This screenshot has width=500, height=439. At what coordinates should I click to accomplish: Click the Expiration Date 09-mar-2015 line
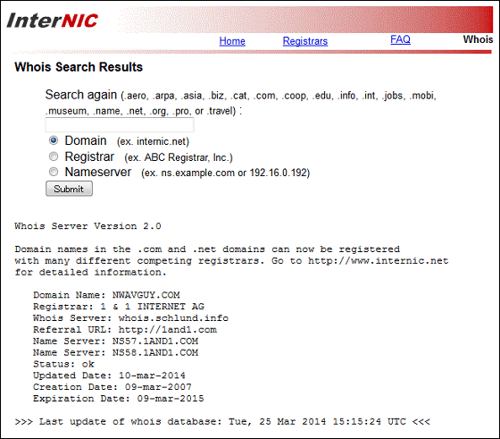tap(118, 399)
